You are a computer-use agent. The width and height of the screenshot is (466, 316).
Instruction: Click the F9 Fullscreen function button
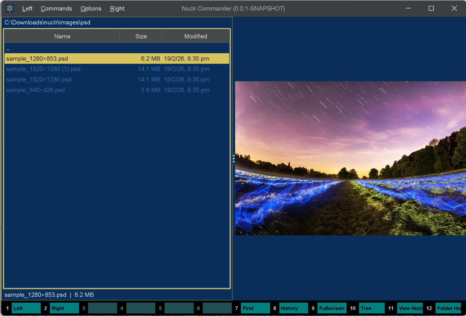[x=332, y=308]
